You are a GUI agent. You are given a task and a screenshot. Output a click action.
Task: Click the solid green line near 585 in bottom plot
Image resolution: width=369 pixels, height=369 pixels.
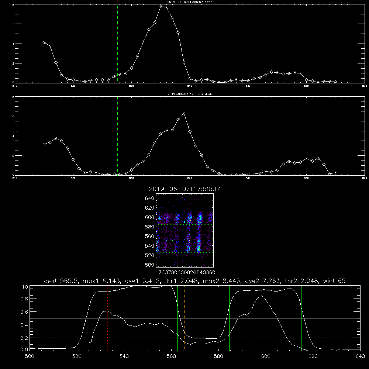229,318
